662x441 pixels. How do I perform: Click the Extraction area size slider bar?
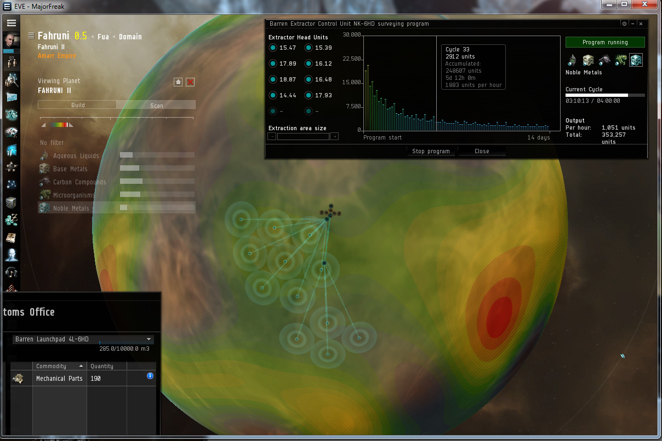tap(303, 136)
